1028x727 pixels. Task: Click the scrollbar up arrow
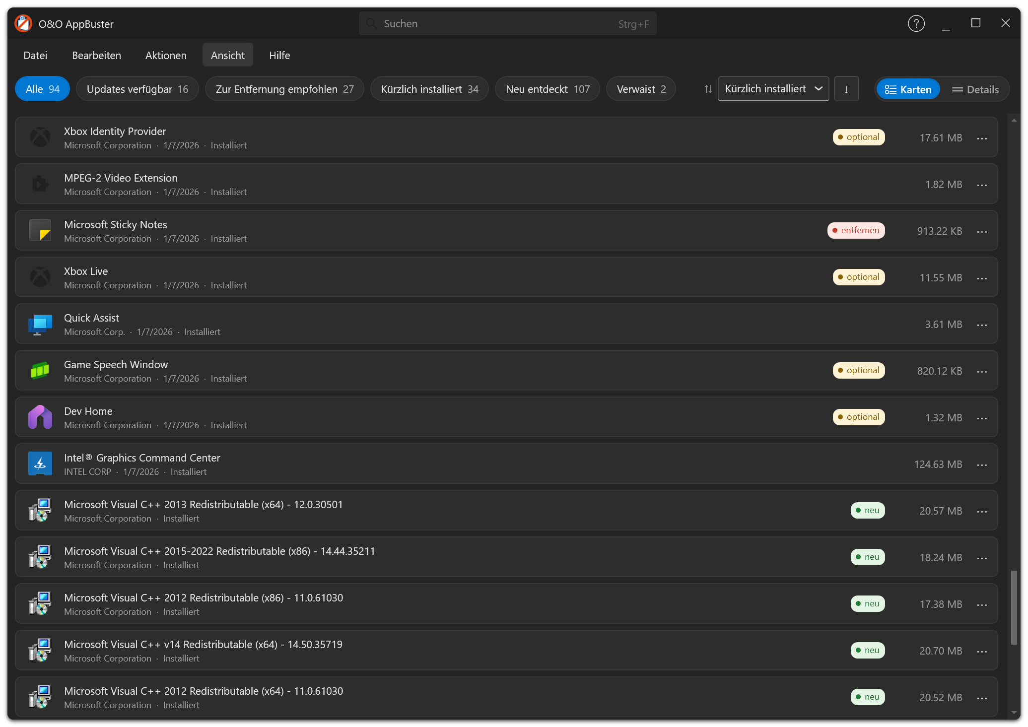tap(1014, 120)
